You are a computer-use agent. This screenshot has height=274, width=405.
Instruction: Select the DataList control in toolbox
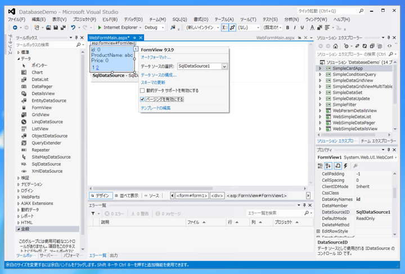(x=40, y=79)
